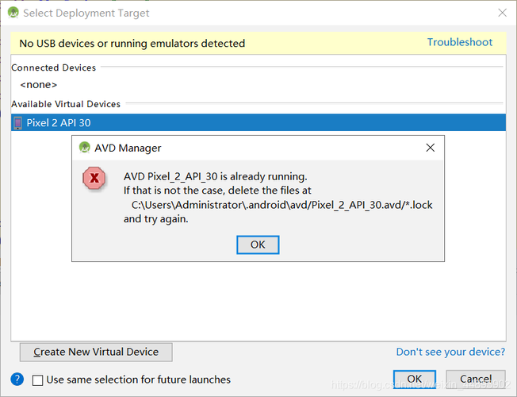Enable 'Use same selection for future launches'
Viewport: 517px width, 397px height.
click(38, 380)
